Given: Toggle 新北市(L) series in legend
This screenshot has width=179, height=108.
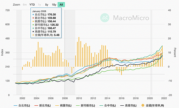Looking at the screenshot, I should (x=42, y=106).
